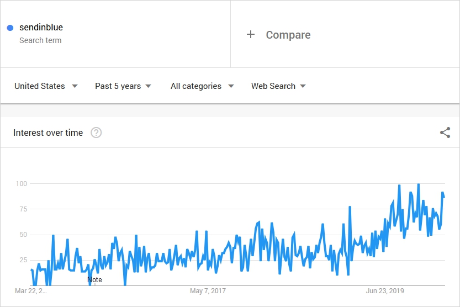Click the dropdown arrow beside Past 5 years

pos(149,86)
